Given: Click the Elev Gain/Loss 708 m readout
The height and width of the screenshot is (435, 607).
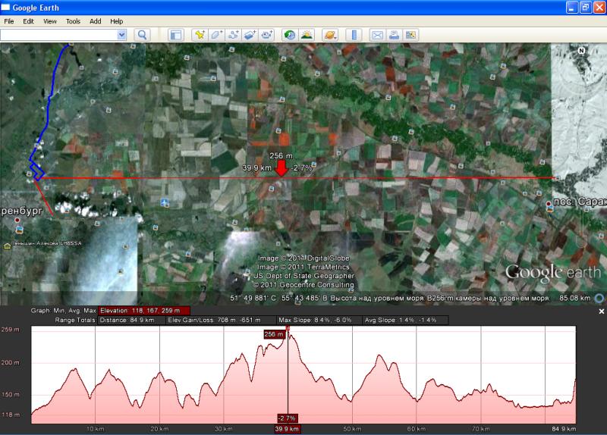Looking at the screenshot, I should coord(221,320).
